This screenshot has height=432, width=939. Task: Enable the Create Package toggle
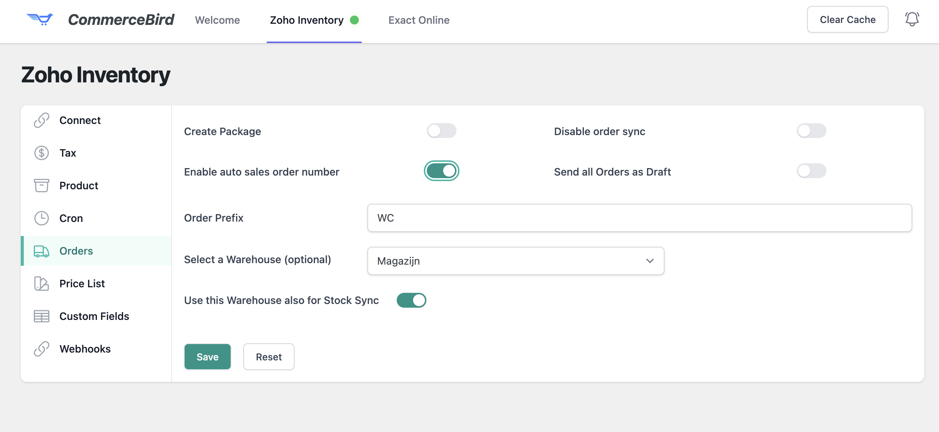click(x=441, y=131)
